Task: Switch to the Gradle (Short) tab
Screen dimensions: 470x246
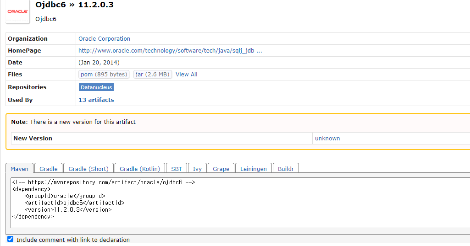Action: click(x=88, y=169)
